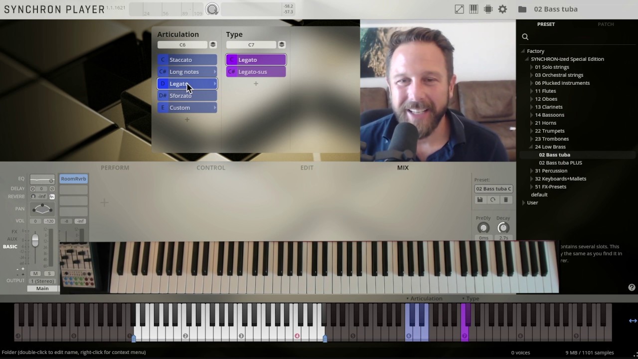This screenshot has width=638, height=359.
Task: Click the master volume knob in header
Action: tap(212, 9)
